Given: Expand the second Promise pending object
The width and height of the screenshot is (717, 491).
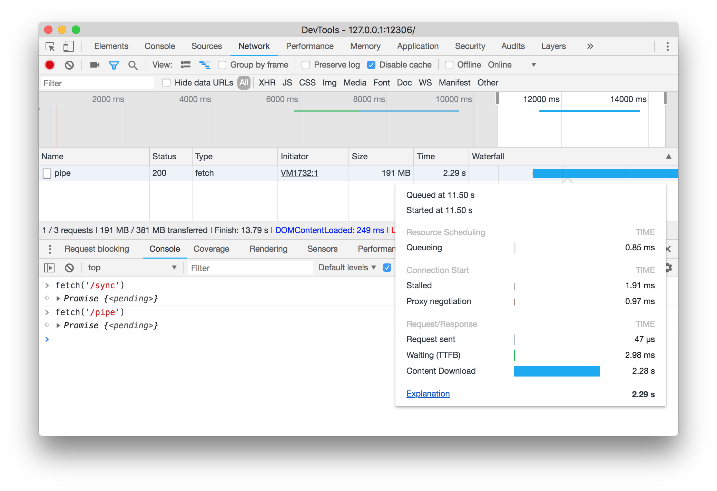Looking at the screenshot, I should point(58,325).
